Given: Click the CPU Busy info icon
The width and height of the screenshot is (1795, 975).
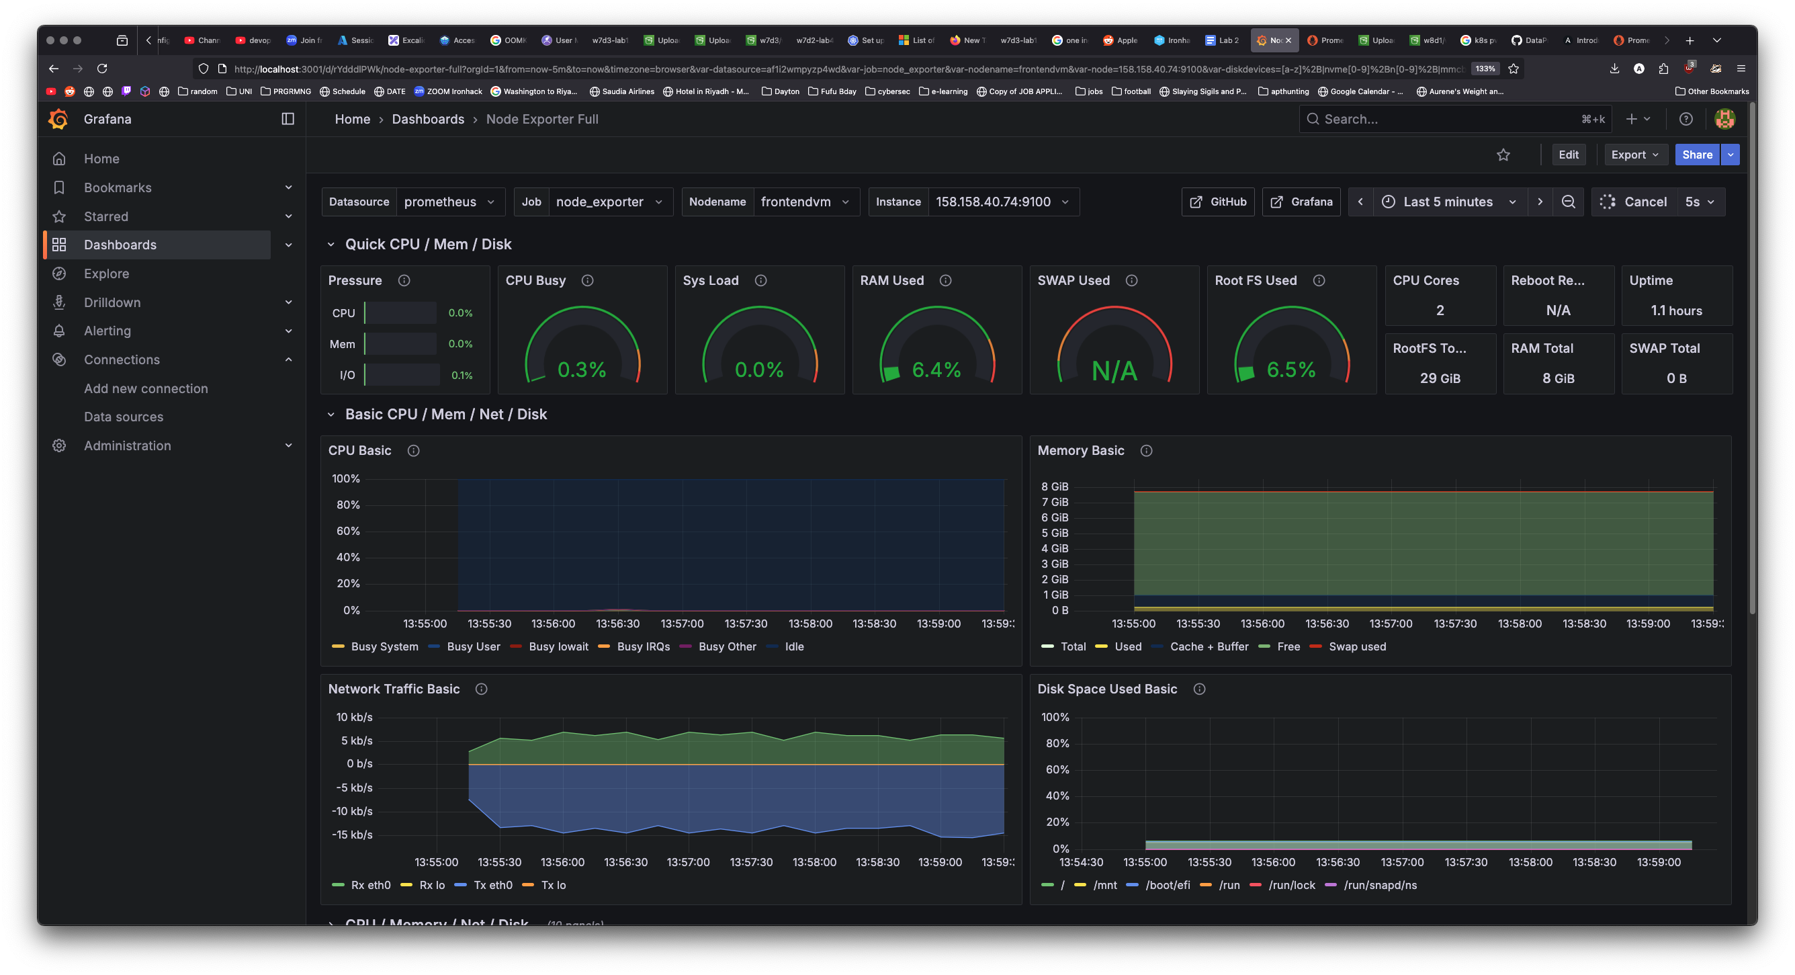Looking at the screenshot, I should pyautogui.click(x=587, y=281).
